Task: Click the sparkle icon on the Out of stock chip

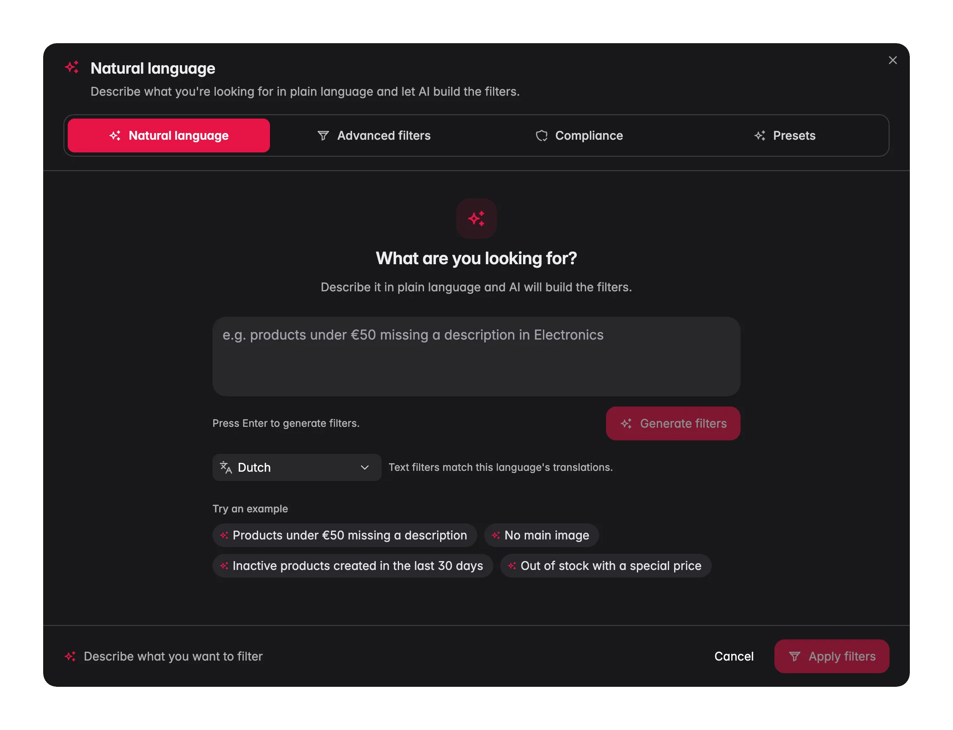Action: tap(512, 566)
